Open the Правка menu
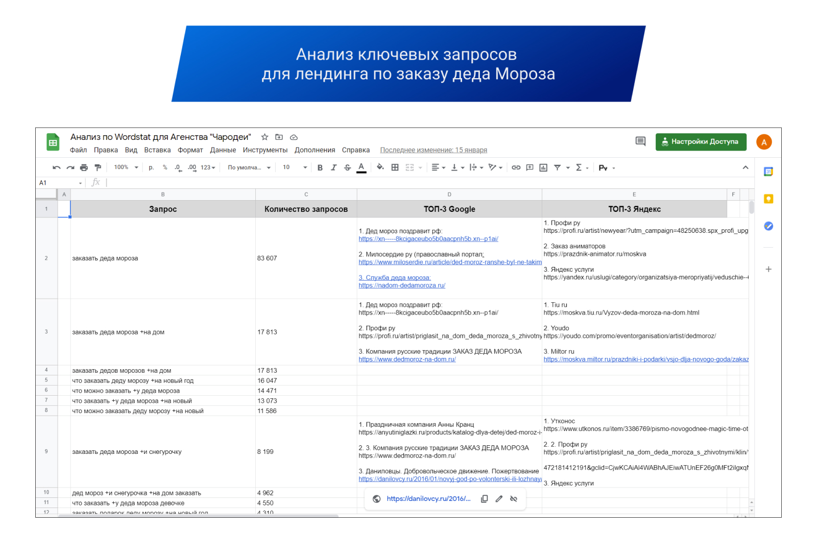 (106, 150)
